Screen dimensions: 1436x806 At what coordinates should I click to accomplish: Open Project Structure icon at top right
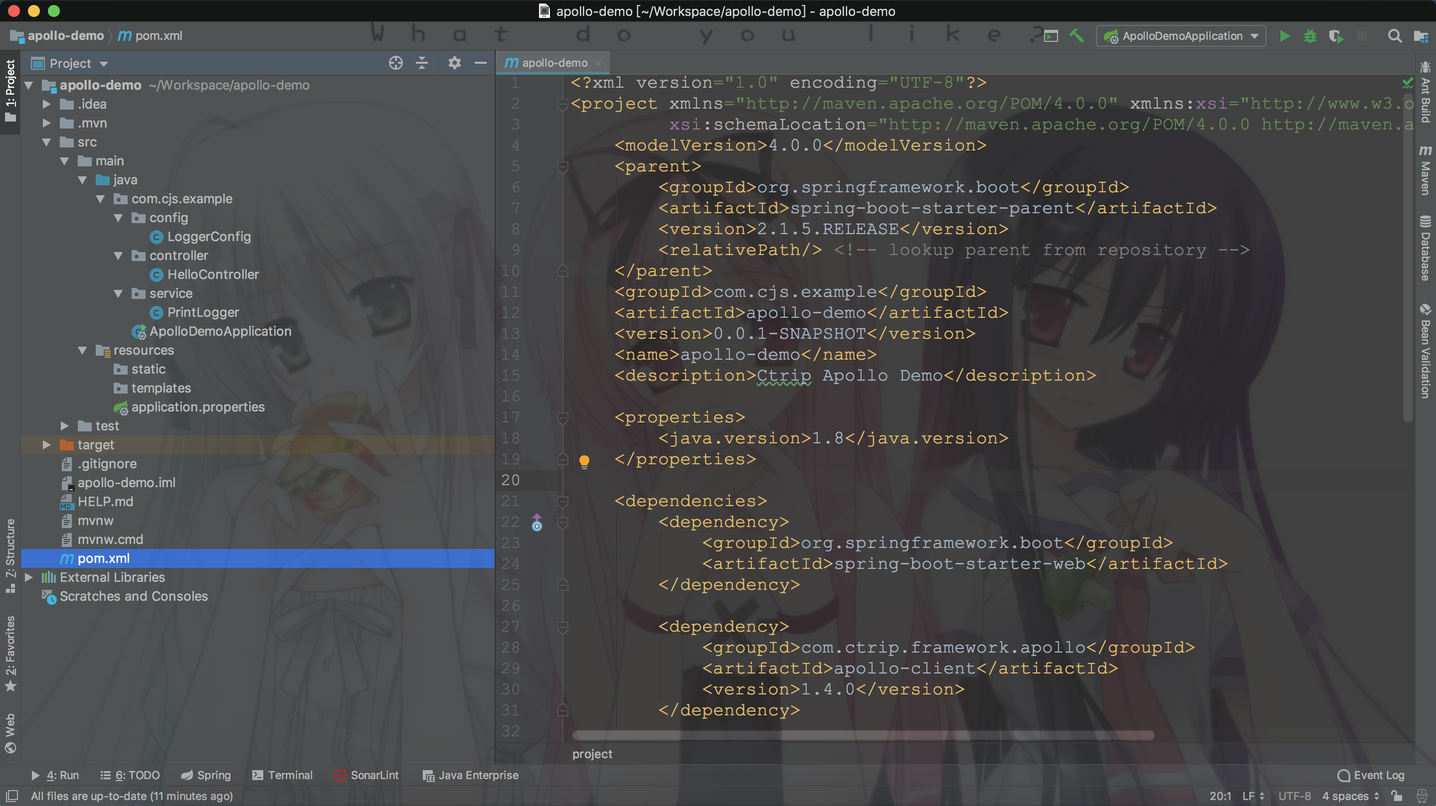1421,36
